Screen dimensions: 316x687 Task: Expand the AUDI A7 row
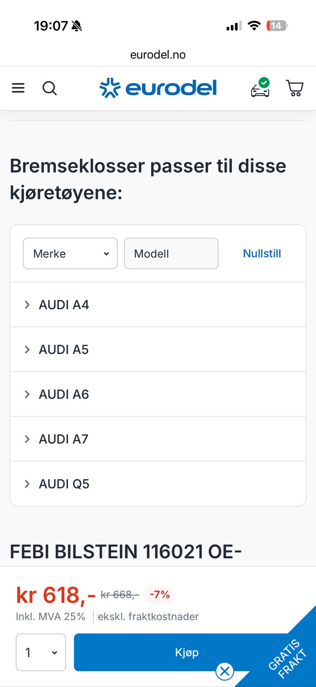click(64, 439)
